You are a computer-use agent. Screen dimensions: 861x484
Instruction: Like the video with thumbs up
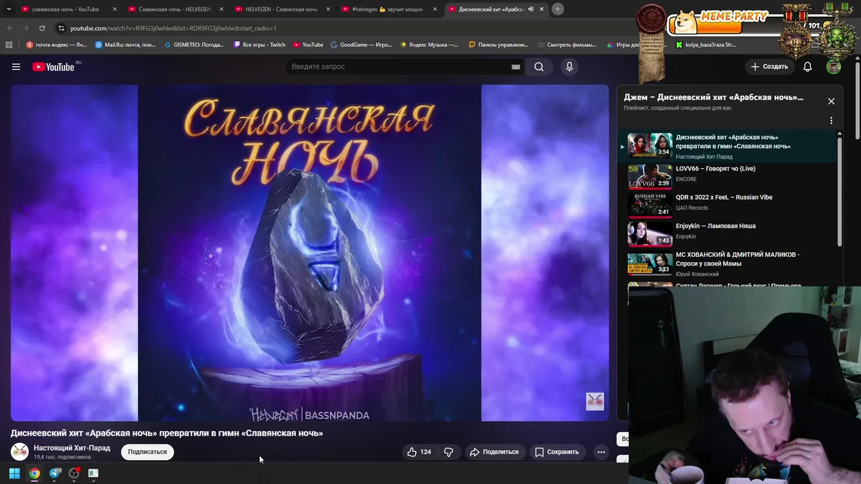[418, 452]
